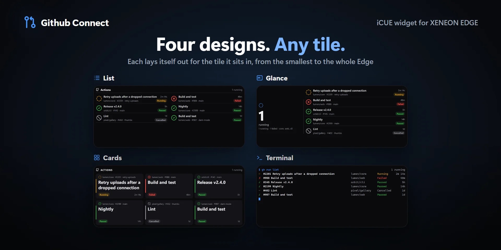Open the Release v2.4.0 card in Cards widget
Screen dimensions: 501x250
coord(218,186)
